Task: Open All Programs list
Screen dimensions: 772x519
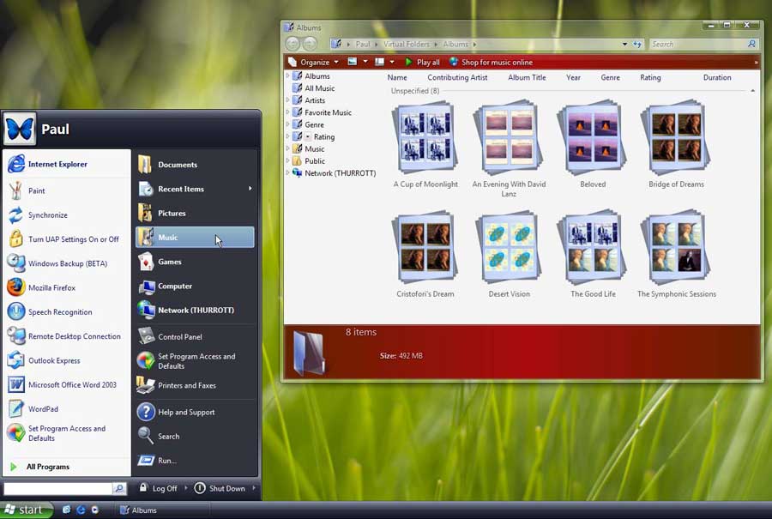Action: point(47,467)
